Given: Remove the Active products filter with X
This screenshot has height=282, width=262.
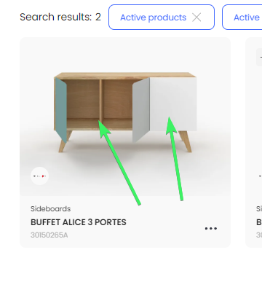Looking at the screenshot, I should pos(196,17).
